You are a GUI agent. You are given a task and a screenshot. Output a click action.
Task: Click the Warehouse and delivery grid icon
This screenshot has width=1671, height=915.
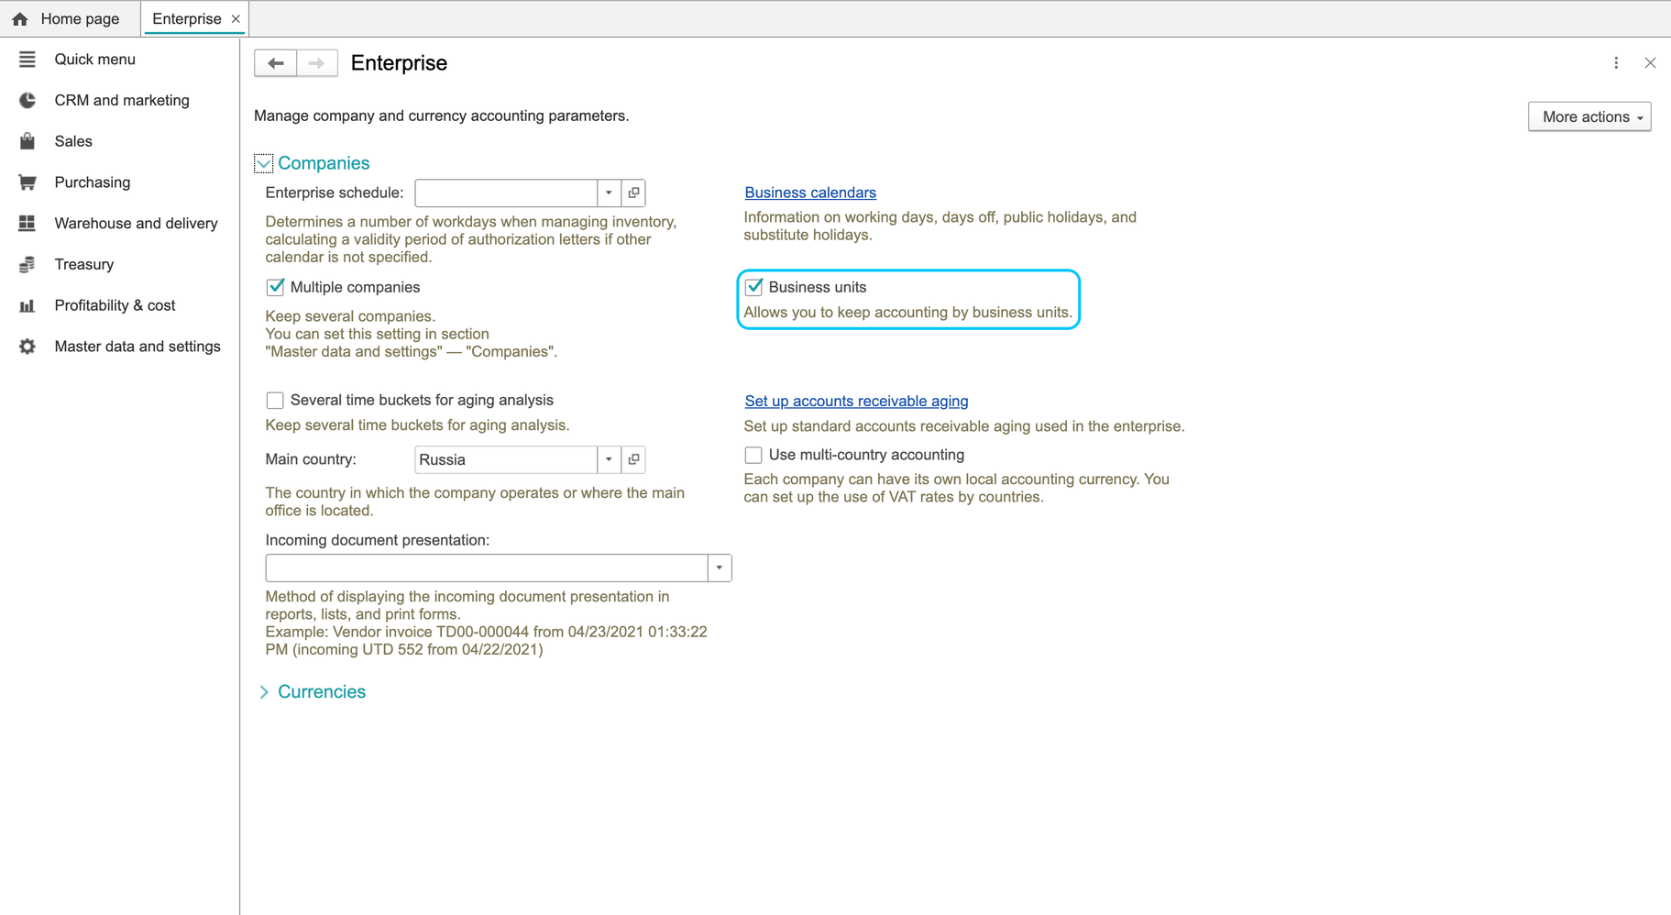pyautogui.click(x=27, y=223)
